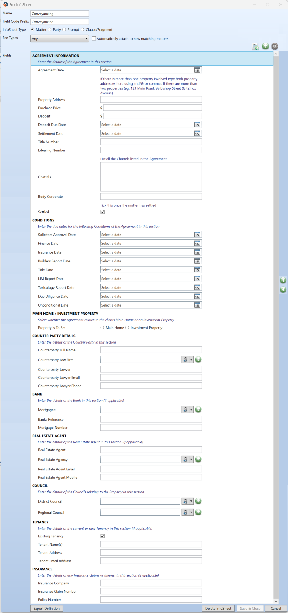Expand Counterparty Law Firm dropdown arrow
The image size is (288, 613).
191,360
